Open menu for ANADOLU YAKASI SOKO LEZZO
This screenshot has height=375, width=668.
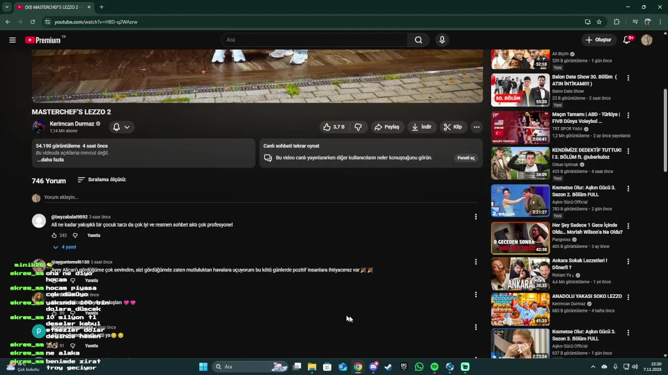[x=628, y=297]
